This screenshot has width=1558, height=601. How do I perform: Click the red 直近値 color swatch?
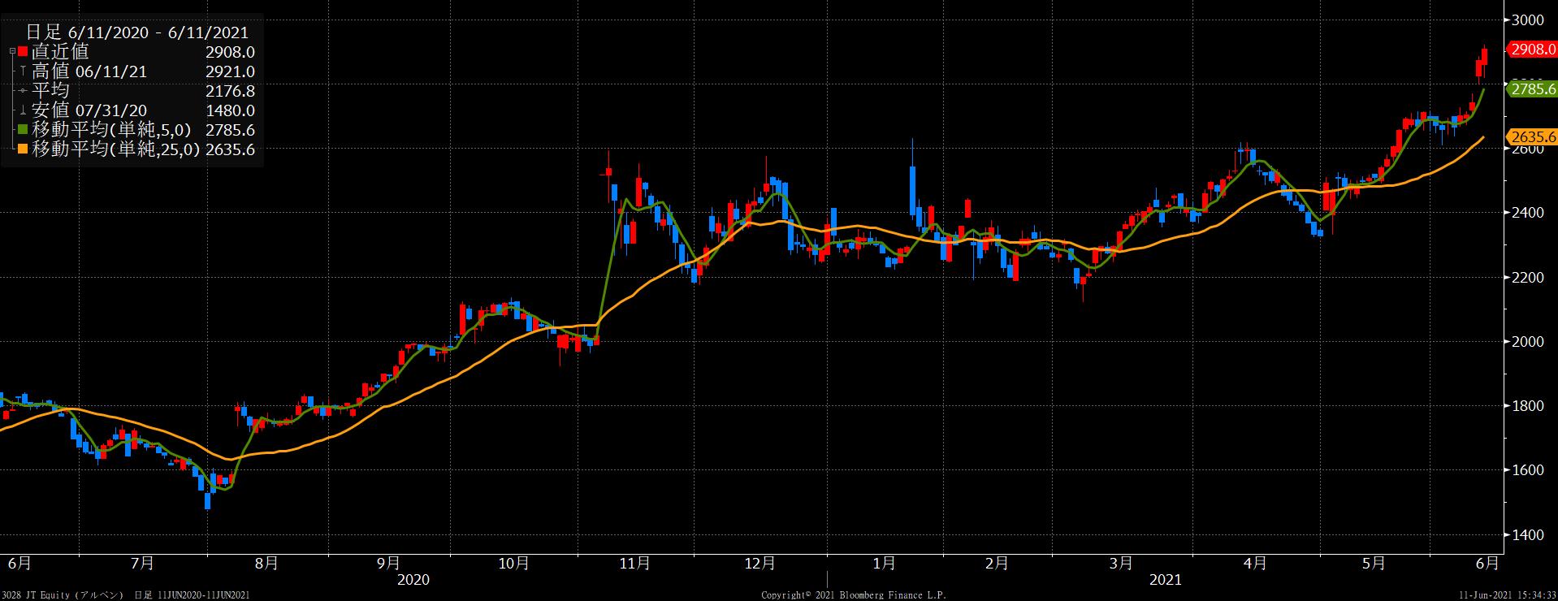pos(24,52)
